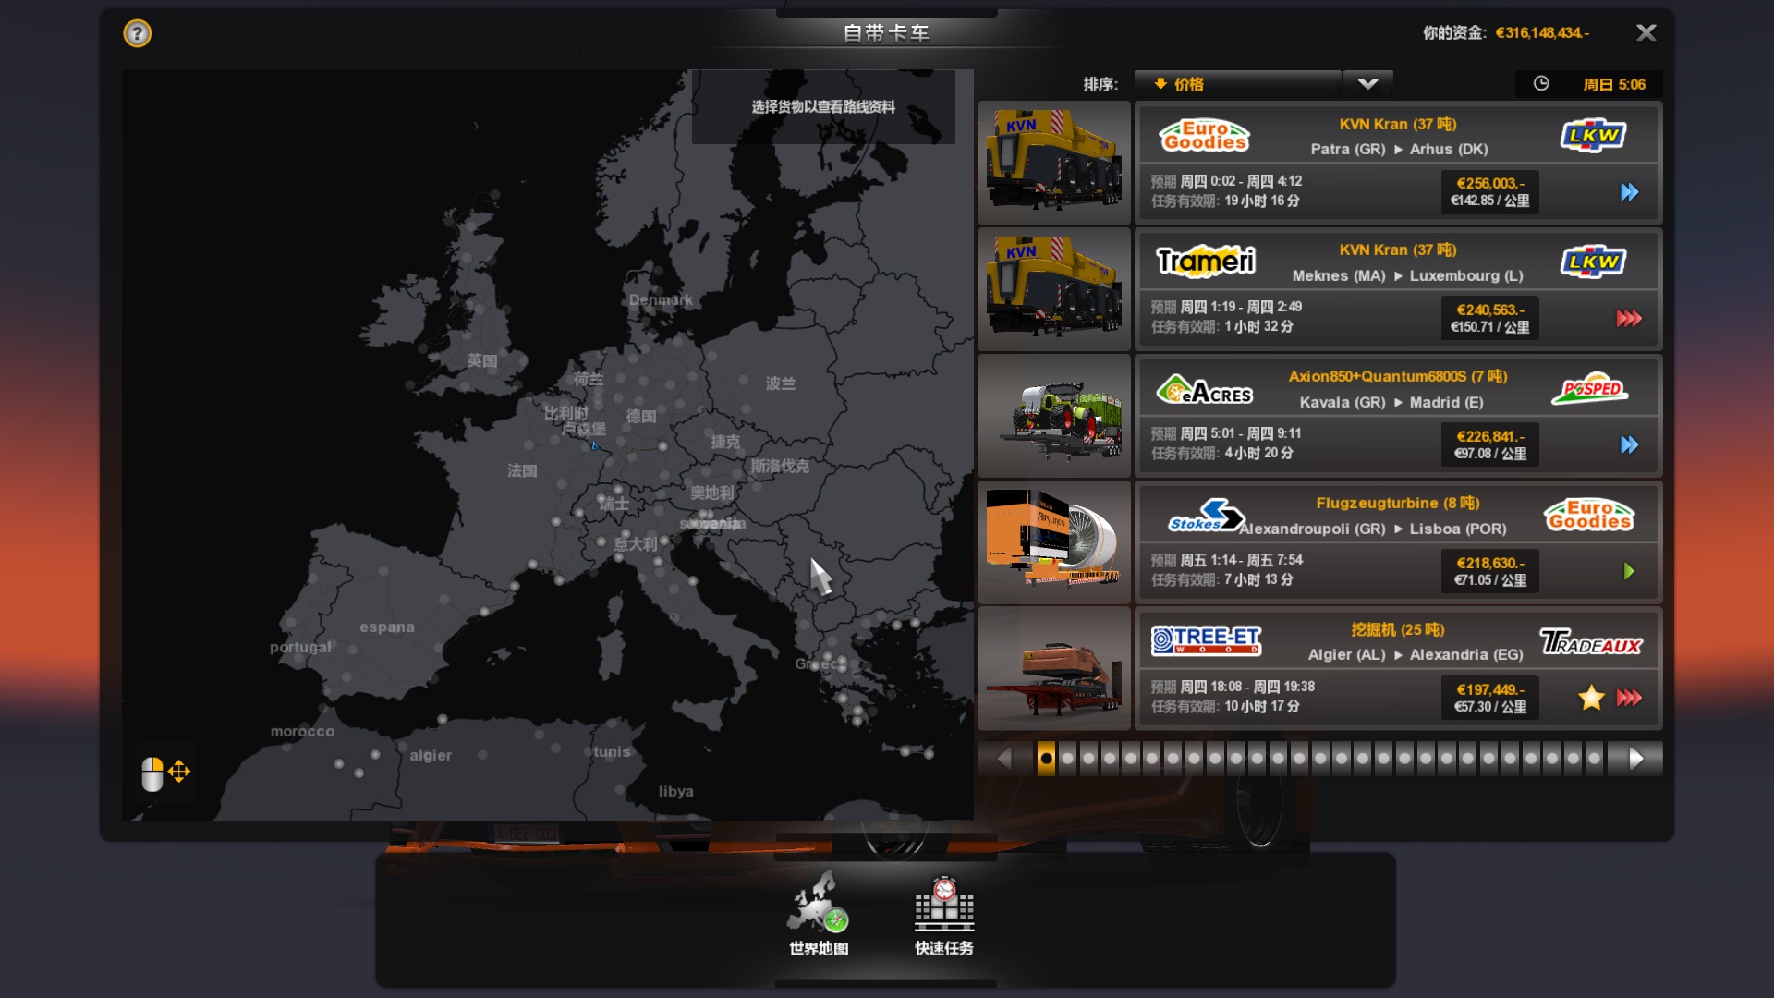Screen dimensions: 1774x998
Task: Click the KVN Kran trailer thumbnail at top
Action: click(x=1053, y=162)
